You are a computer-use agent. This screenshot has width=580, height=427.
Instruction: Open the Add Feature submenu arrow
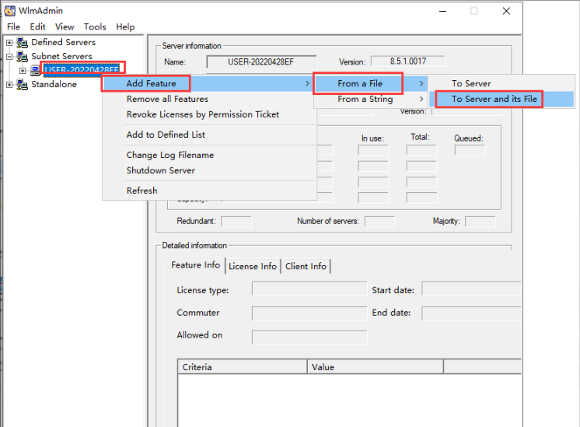click(x=307, y=84)
